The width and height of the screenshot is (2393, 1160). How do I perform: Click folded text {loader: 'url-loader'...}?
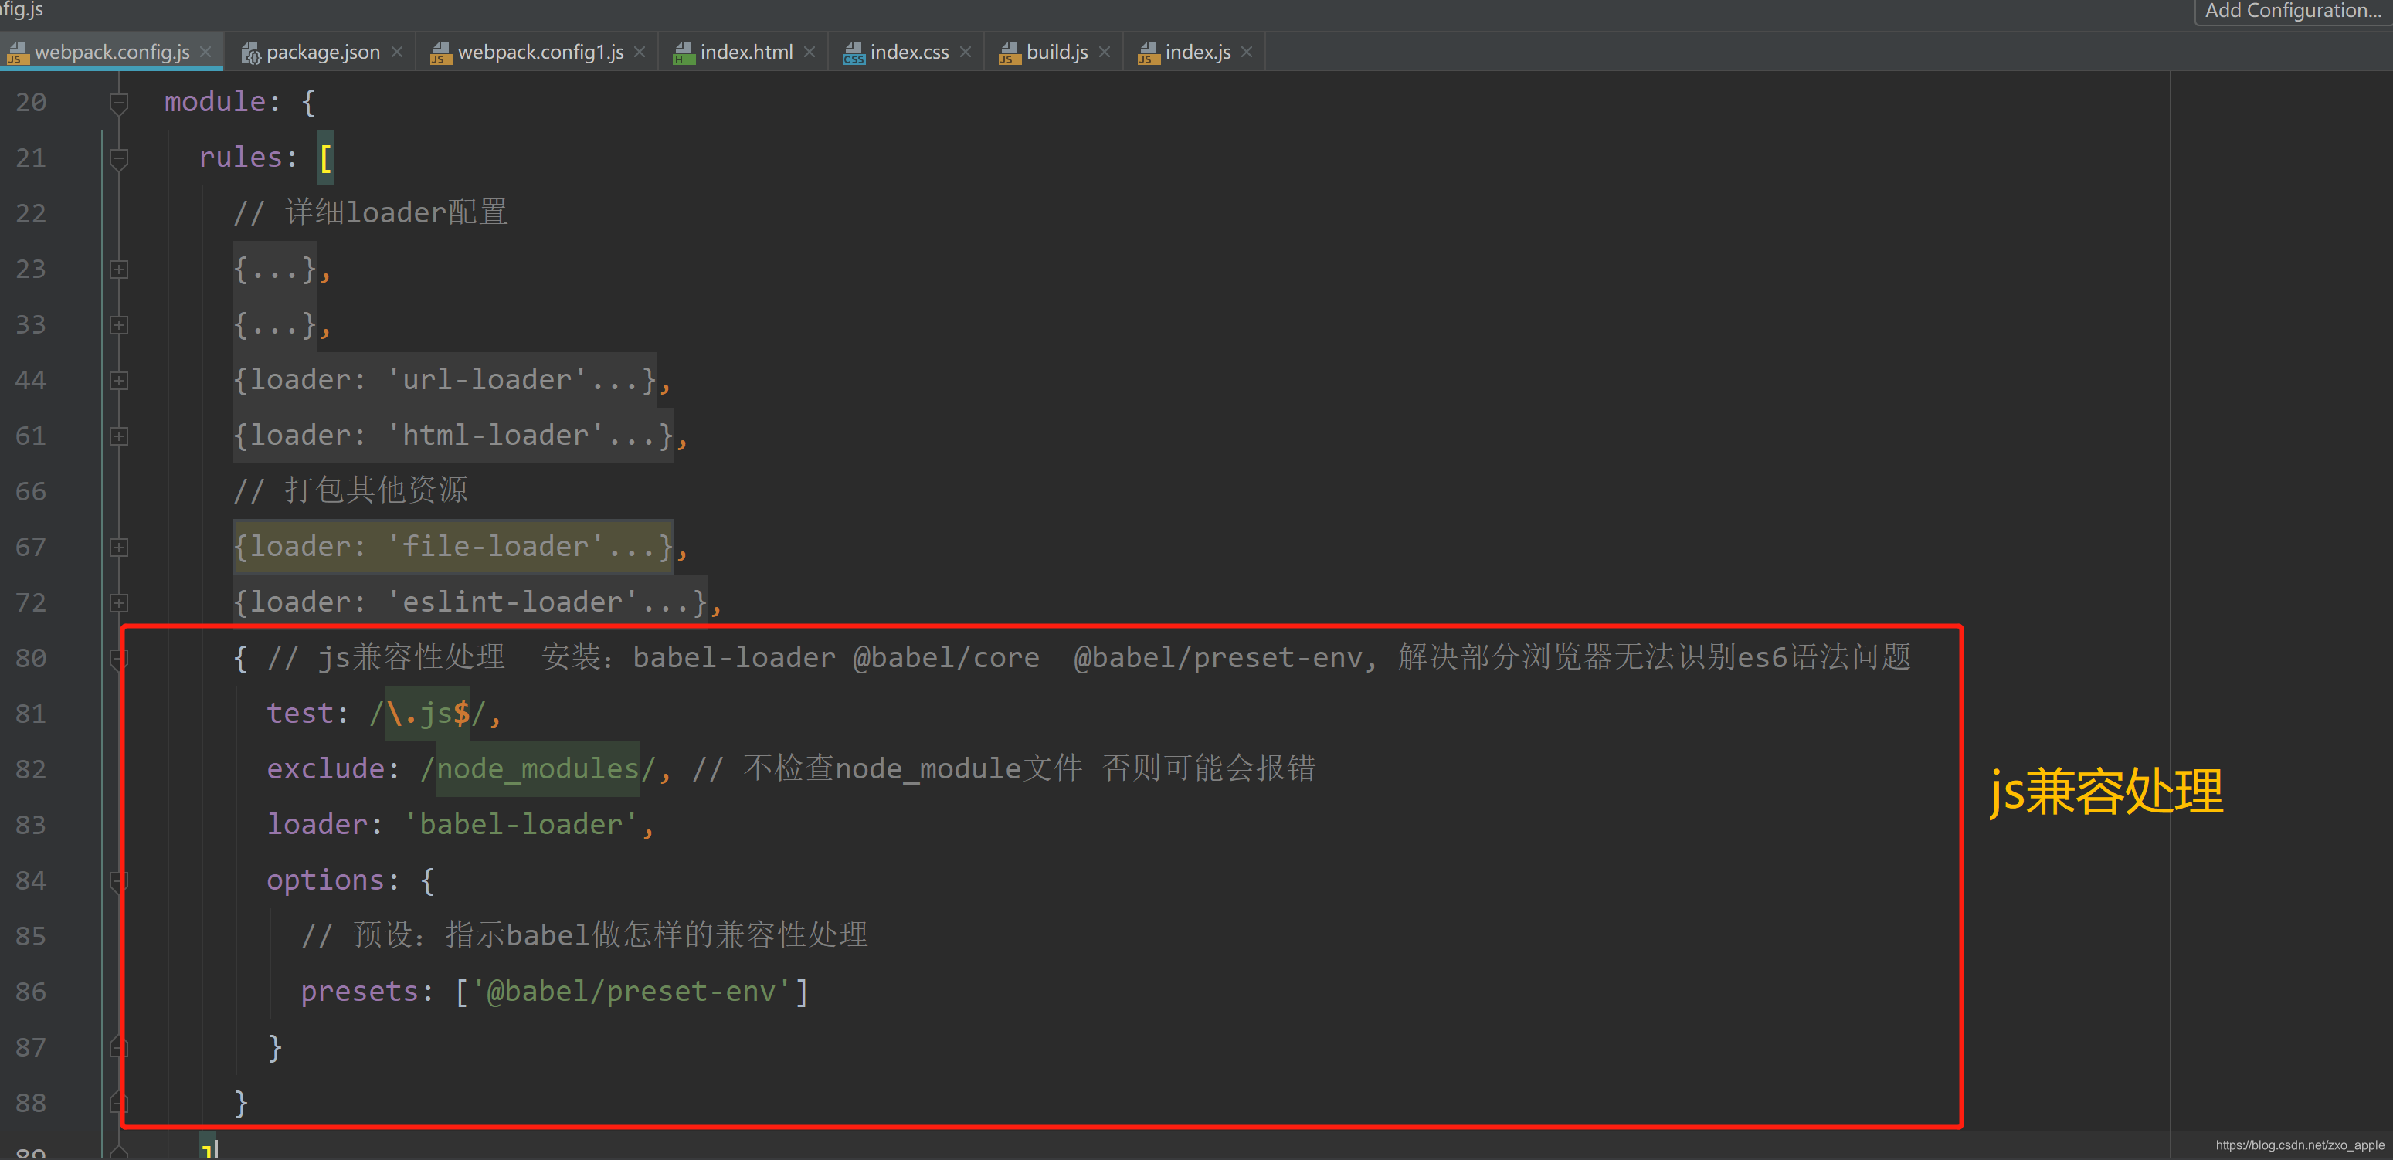click(445, 380)
